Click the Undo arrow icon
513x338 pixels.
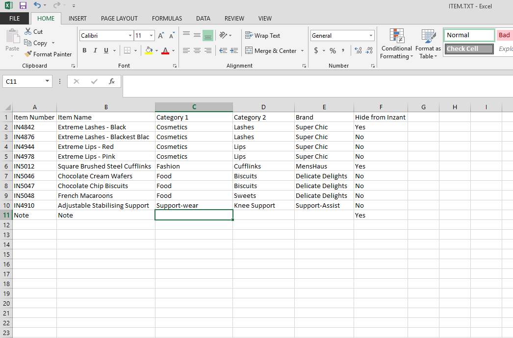coord(37,5)
